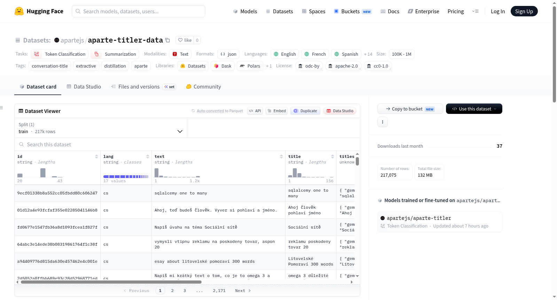Sort the id column
The height and width of the screenshot is (300, 557).
click(x=96, y=156)
